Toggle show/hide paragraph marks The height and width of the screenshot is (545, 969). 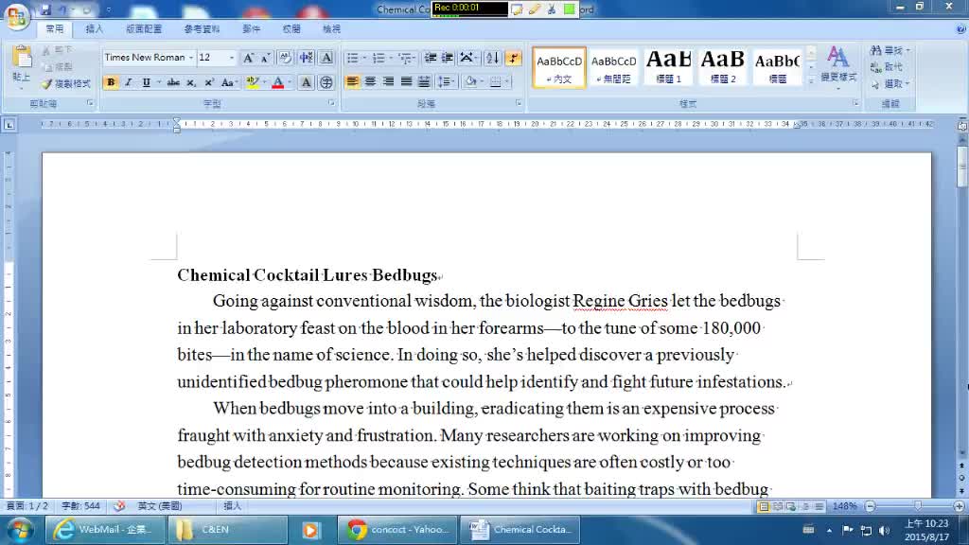[513, 58]
